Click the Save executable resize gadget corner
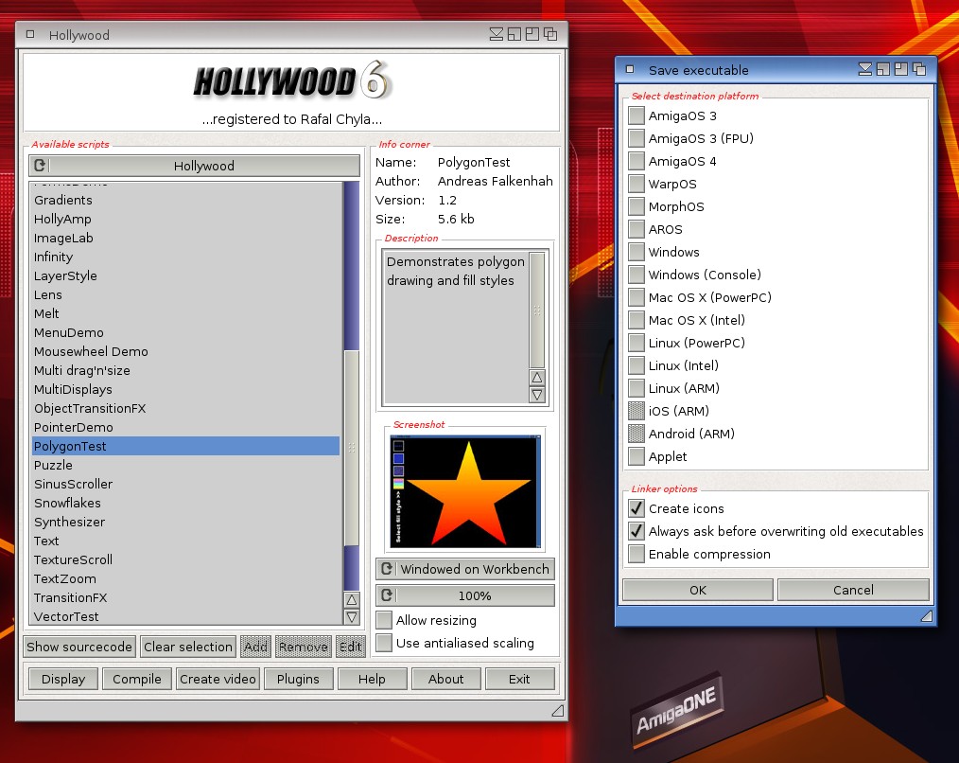This screenshot has height=763, width=959. point(926,616)
